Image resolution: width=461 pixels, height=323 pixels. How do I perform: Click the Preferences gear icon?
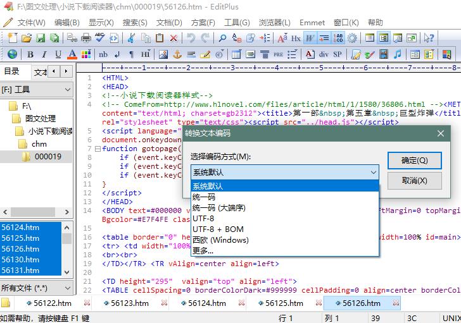pyautogui.click(x=352, y=38)
